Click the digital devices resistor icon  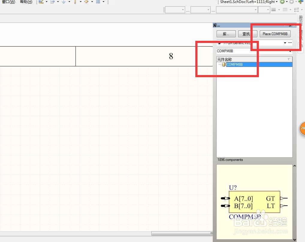(x=75, y=2)
